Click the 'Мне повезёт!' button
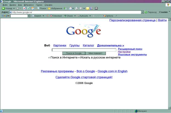The image size is (171, 113). [x=96, y=53]
